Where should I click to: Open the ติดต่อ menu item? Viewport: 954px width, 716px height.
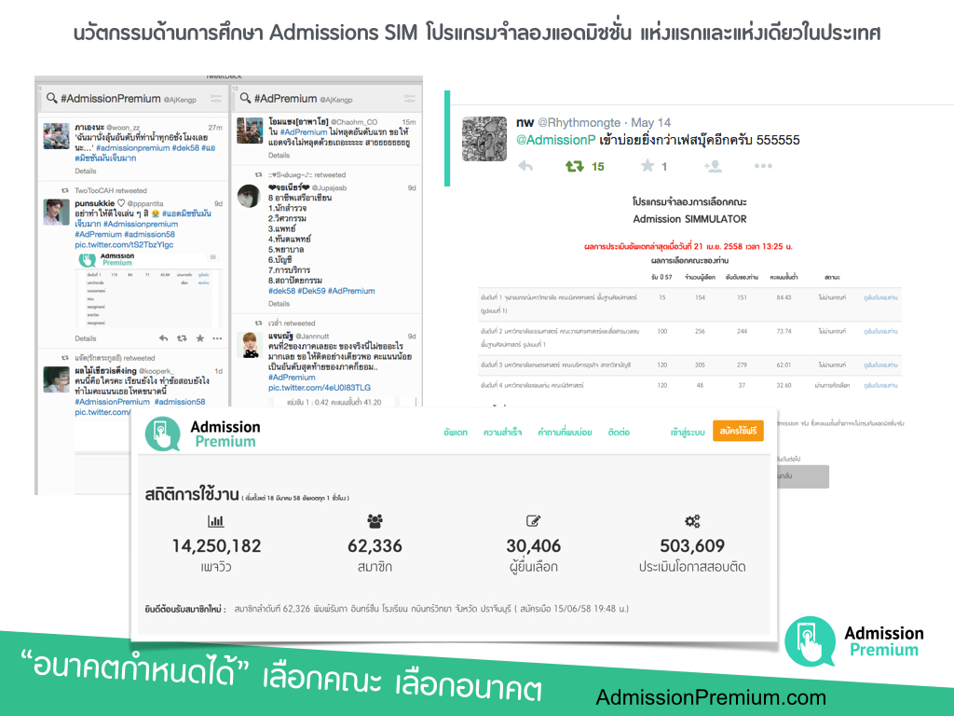619,433
